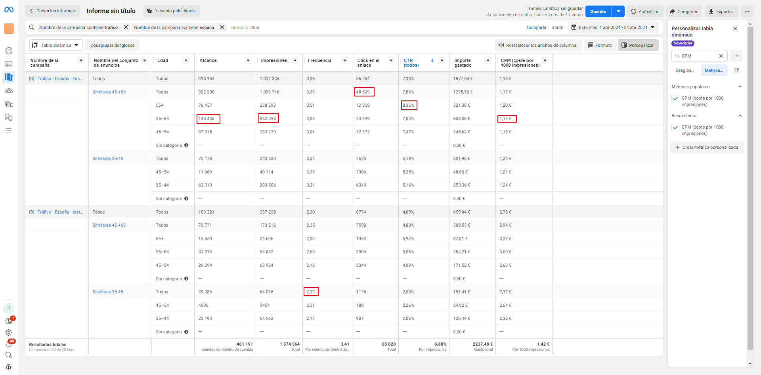This screenshot has height=375, width=761.
Task: Click the customize panel vertical scrollbar
Action: pyautogui.click(x=750, y=187)
